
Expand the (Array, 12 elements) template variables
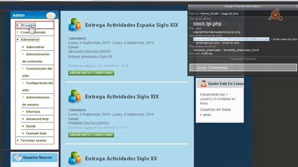pyautogui.click(x=243, y=68)
